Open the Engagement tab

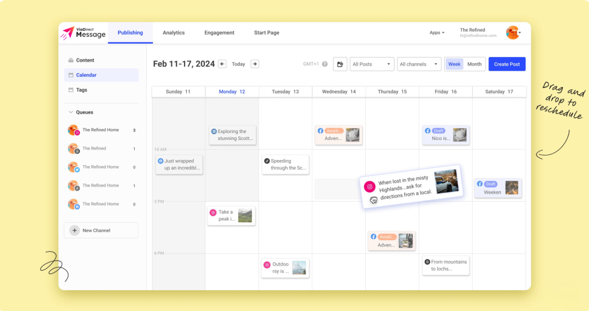click(219, 33)
